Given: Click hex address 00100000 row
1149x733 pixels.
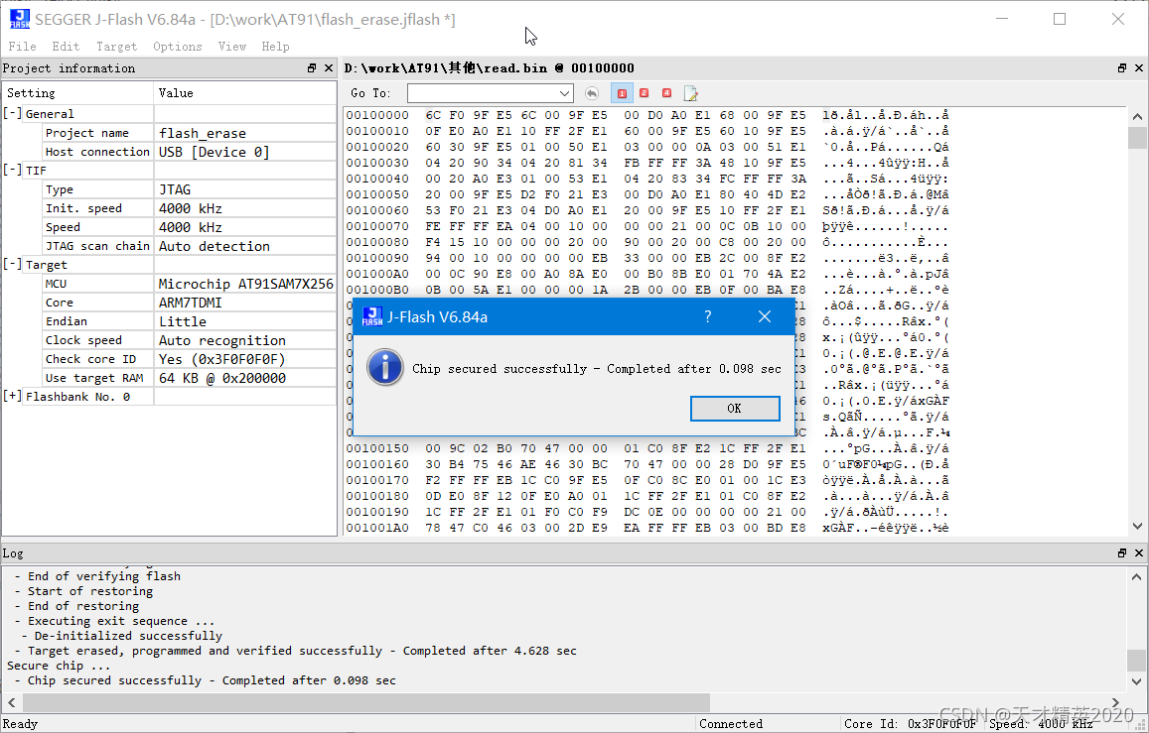Looking at the screenshot, I should coord(647,115).
